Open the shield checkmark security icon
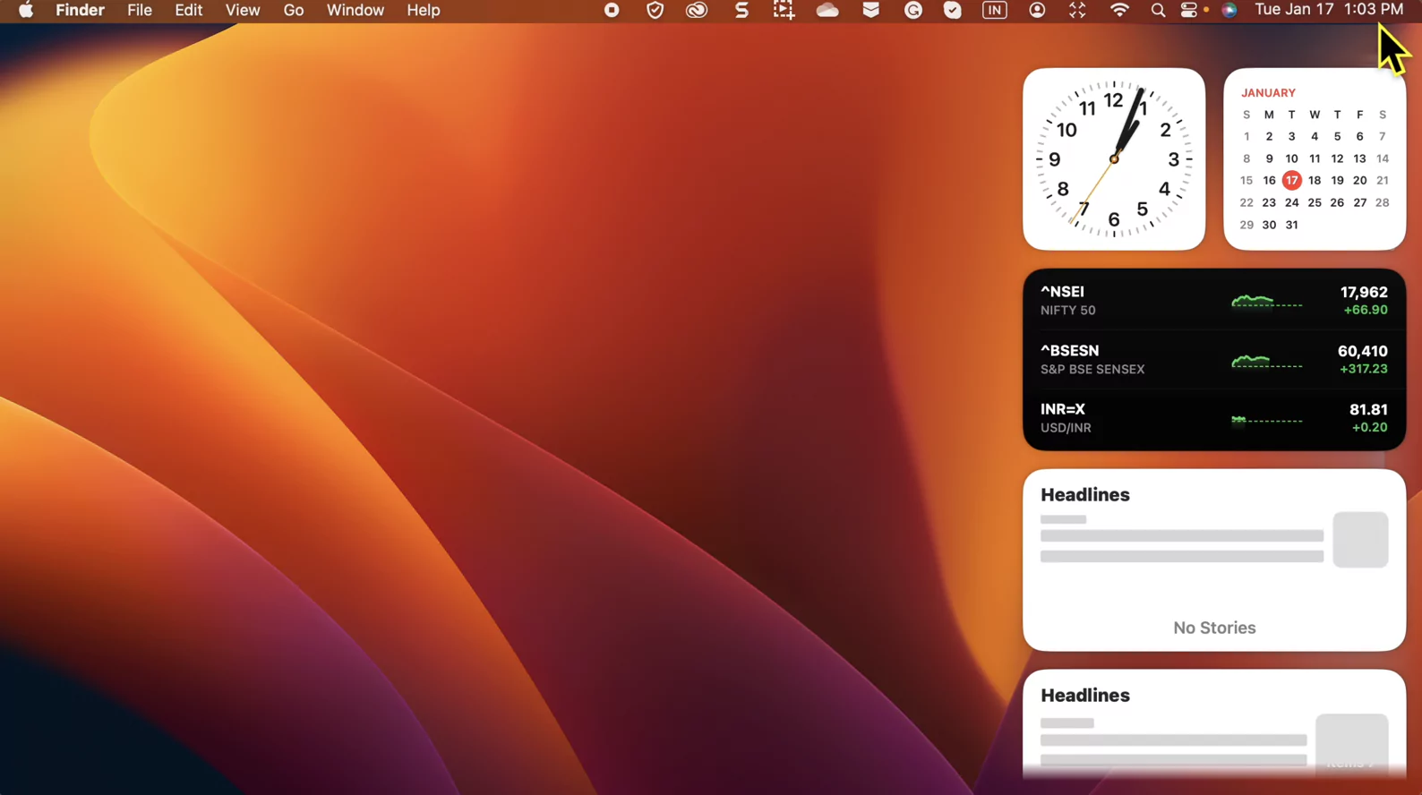This screenshot has height=795, width=1422. coord(655,10)
